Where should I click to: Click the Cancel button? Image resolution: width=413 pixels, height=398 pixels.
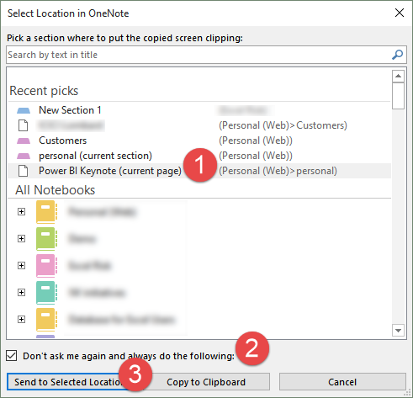(342, 382)
